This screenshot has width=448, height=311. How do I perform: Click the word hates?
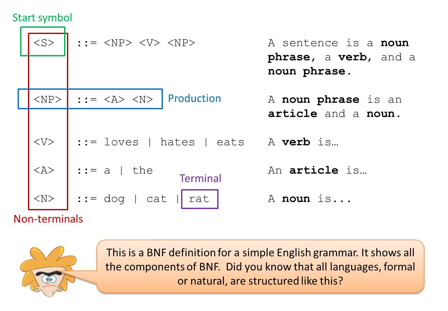178,142
